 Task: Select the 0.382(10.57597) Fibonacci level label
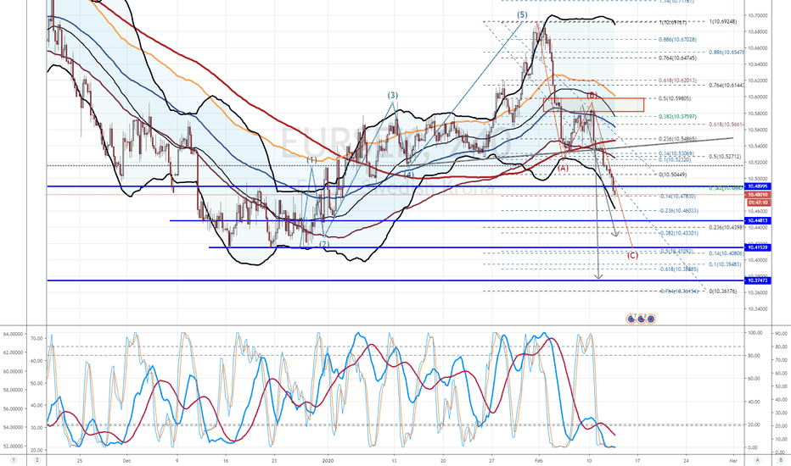tap(677, 116)
